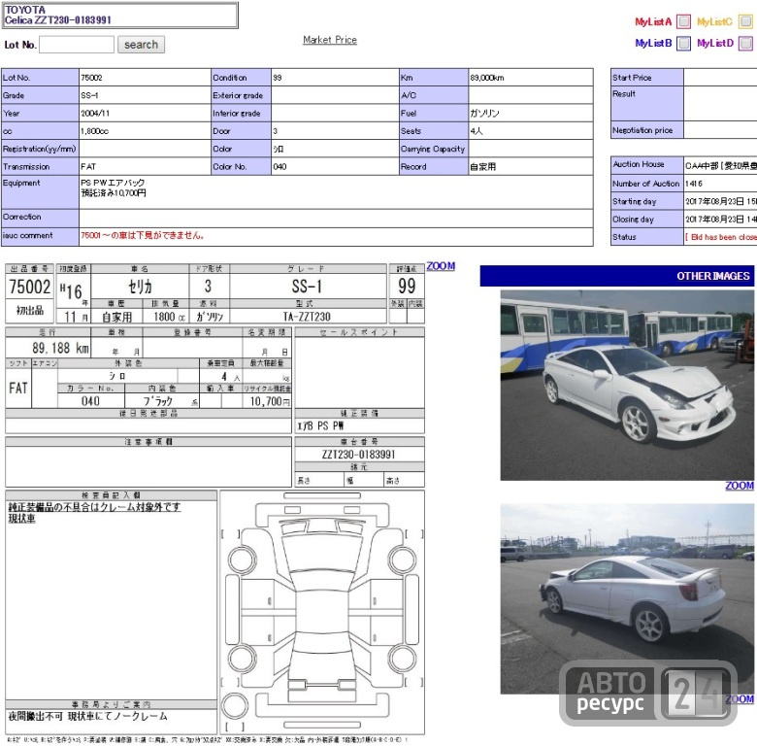Select the Bid has been closed status
This screenshot has width=757, height=746.
pyautogui.click(x=721, y=237)
